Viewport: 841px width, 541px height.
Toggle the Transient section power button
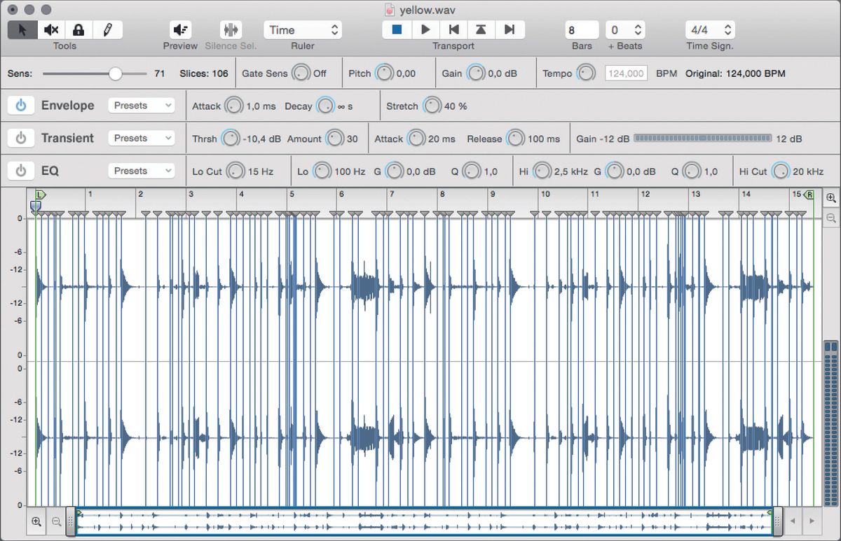20,138
